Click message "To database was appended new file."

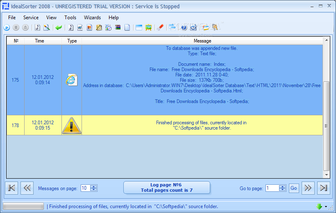(202, 48)
